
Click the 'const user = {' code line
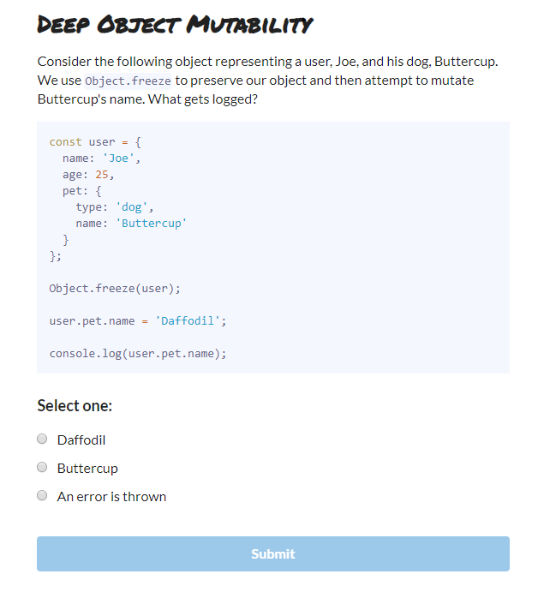tap(94, 142)
